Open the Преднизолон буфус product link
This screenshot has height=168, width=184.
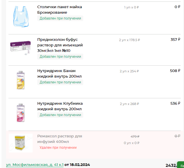point(60,45)
